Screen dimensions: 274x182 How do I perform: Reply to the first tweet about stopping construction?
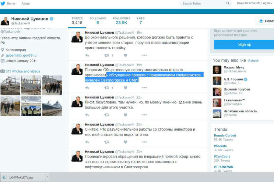87,56
